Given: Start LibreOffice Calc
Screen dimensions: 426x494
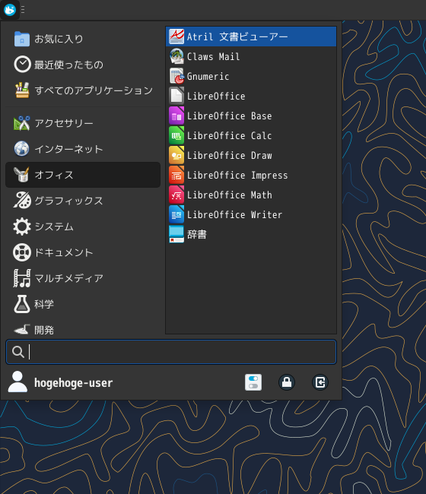Looking at the screenshot, I should (251, 136).
